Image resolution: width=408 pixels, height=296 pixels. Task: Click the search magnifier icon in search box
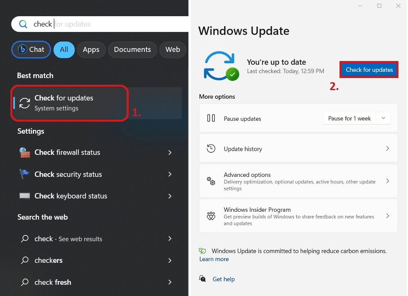click(x=23, y=24)
